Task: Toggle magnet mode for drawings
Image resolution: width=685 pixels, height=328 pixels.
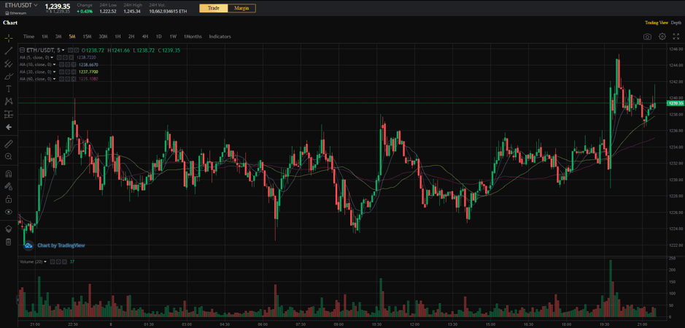Action: (x=9, y=174)
